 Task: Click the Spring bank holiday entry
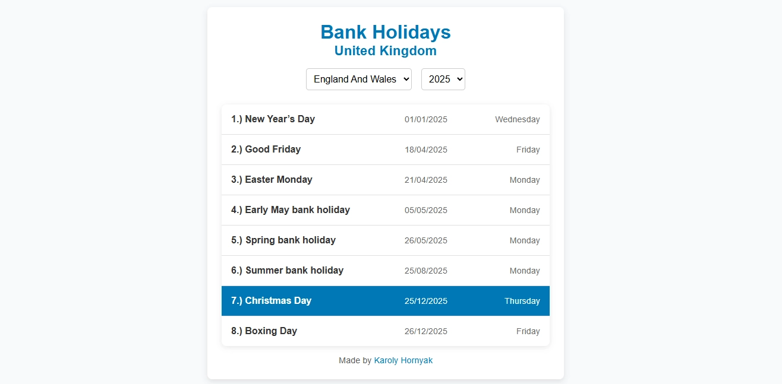pyautogui.click(x=385, y=240)
